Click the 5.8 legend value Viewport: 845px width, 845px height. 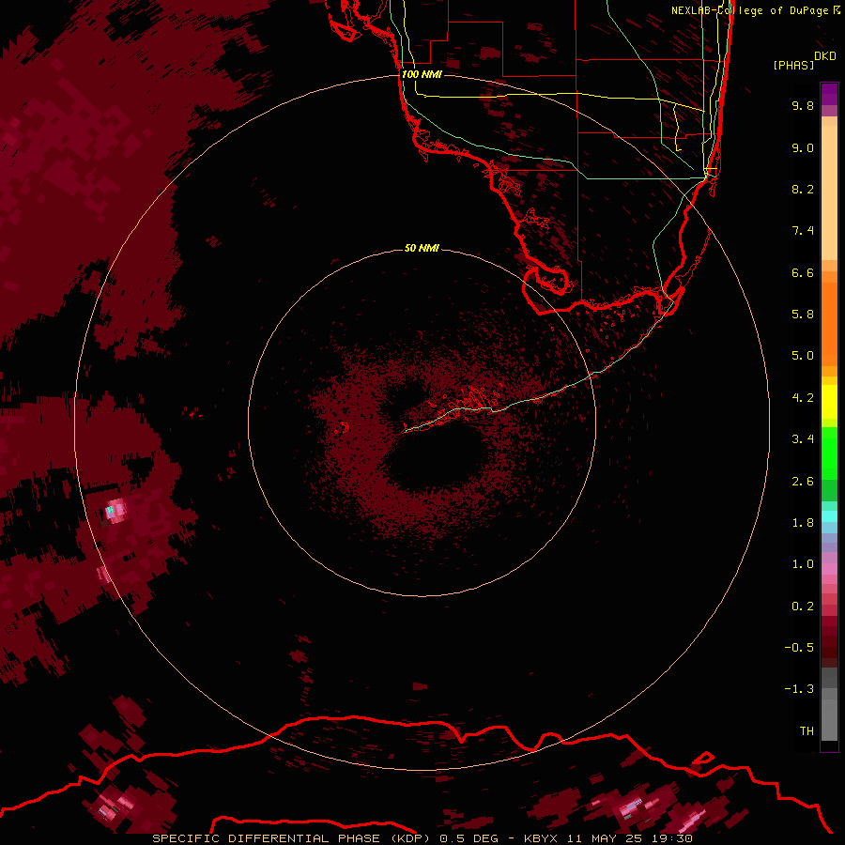point(803,315)
